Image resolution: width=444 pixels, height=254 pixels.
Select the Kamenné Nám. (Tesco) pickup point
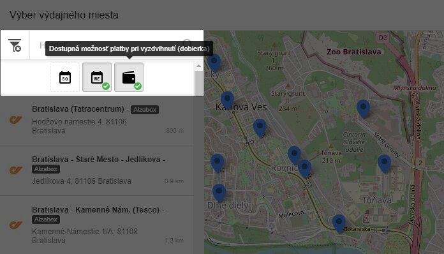coord(97,225)
